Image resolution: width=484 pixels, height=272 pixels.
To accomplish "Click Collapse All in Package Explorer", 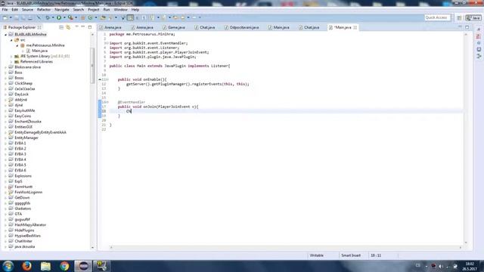I will pos(61,27).
